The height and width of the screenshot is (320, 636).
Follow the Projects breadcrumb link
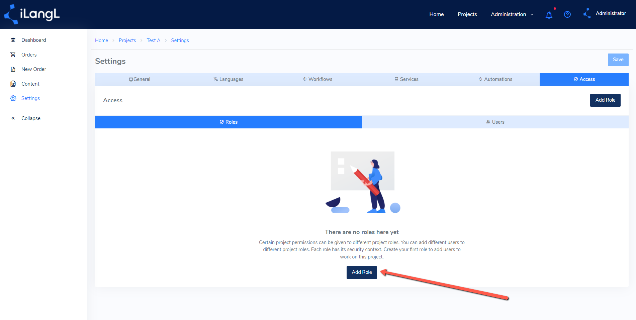point(127,40)
